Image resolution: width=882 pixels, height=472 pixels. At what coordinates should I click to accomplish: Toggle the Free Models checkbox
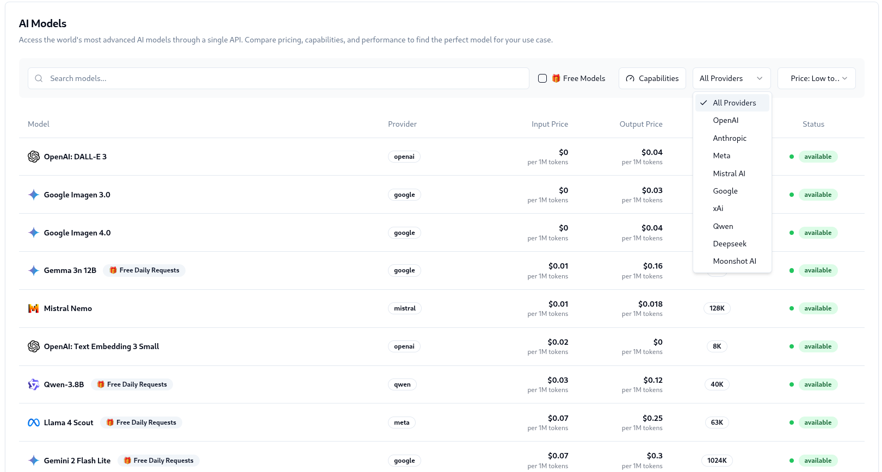coord(542,78)
